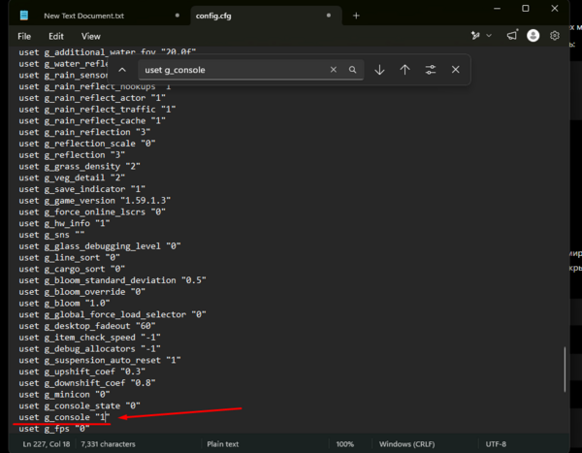The image size is (582, 453).
Task: Click the UTF-8 encoding indicator
Action: (x=496, y=444)
